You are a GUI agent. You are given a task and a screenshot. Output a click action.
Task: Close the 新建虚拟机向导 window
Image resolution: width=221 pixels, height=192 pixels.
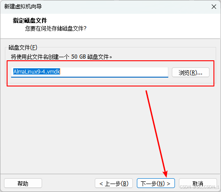(x=214, y=7)
